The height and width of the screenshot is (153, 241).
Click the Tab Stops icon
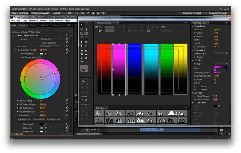click(x=148, y=31)
